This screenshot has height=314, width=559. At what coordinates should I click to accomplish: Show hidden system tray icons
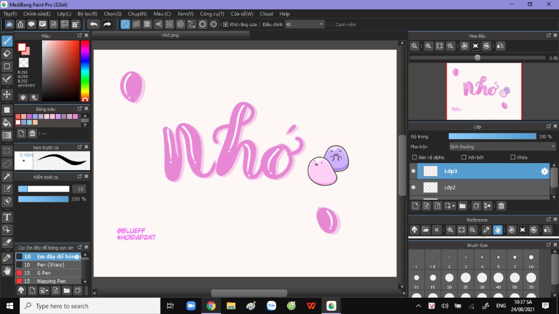point(419,306)
